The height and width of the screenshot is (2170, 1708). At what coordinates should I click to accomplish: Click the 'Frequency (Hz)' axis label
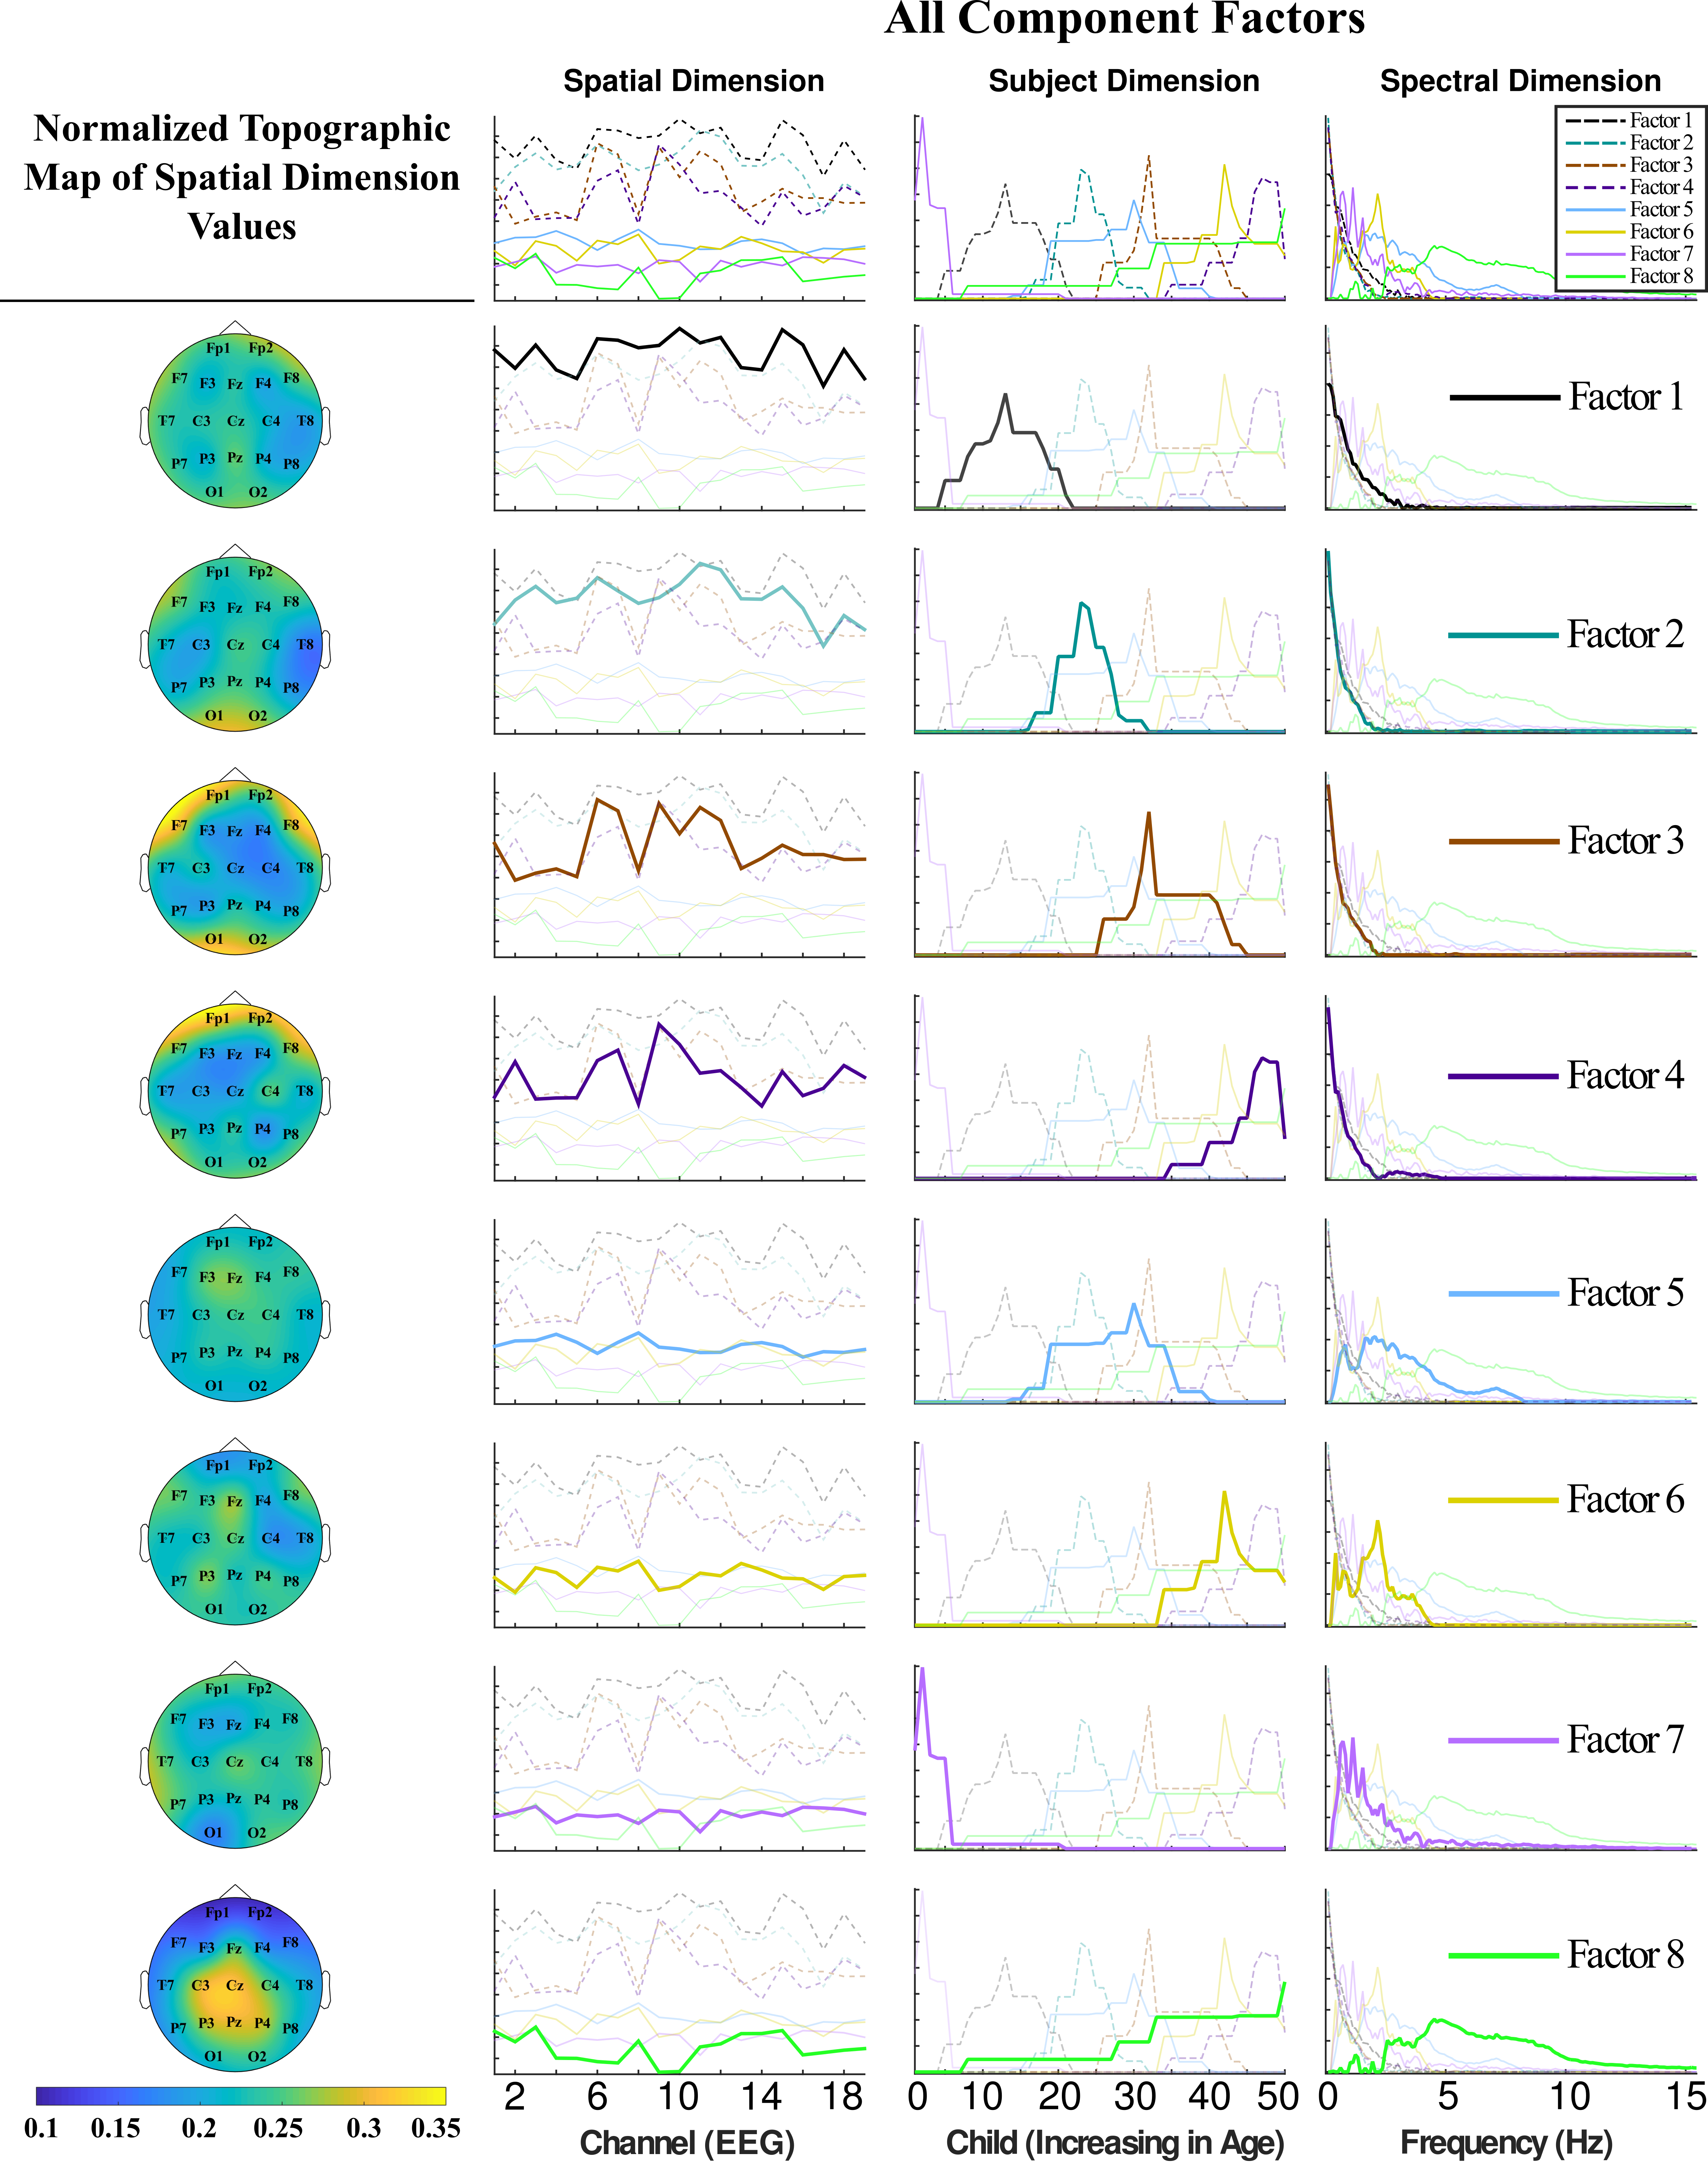click(x=1506, y=2142)
